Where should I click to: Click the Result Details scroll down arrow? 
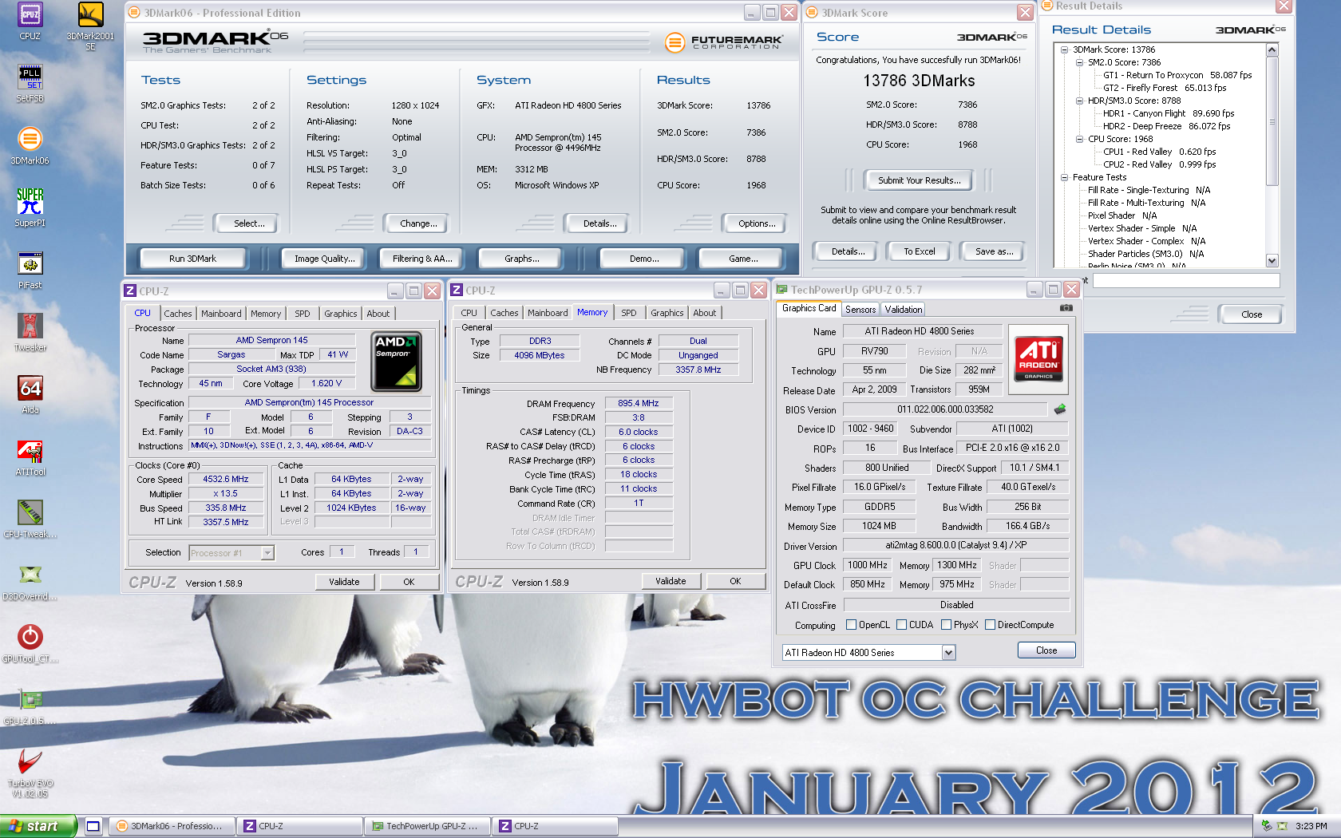[1272, 261]
